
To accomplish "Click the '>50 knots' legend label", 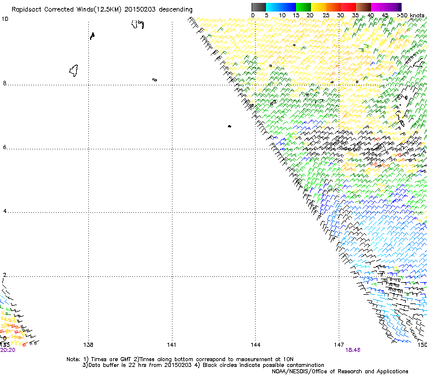I will (410, 16).
